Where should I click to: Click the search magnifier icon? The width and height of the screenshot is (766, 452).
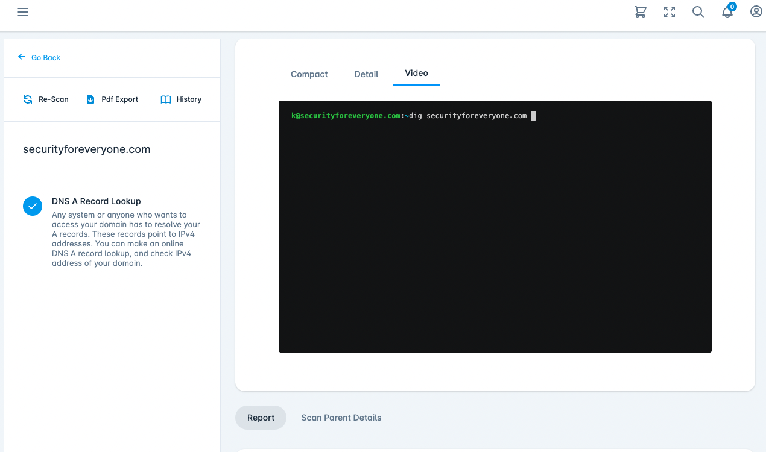698,12
